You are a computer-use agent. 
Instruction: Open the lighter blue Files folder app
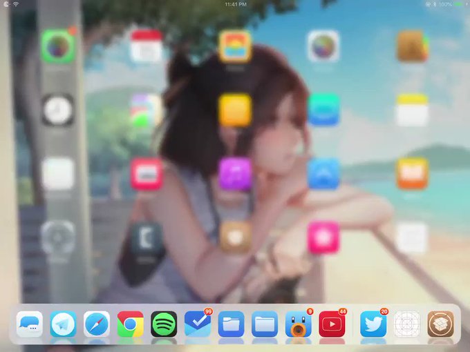265,324
